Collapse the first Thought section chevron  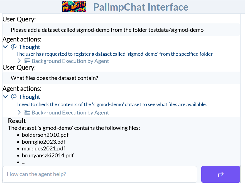pos(5,47)
